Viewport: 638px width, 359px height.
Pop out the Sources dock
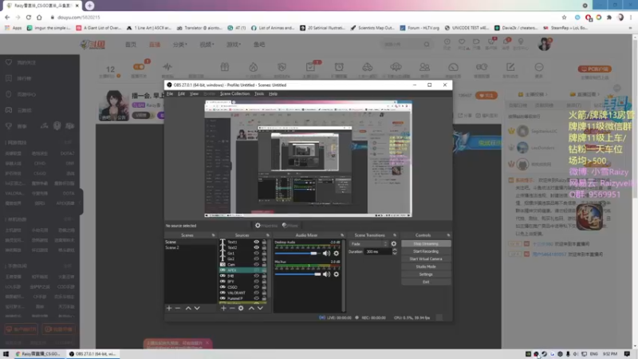tap(268, 235)
